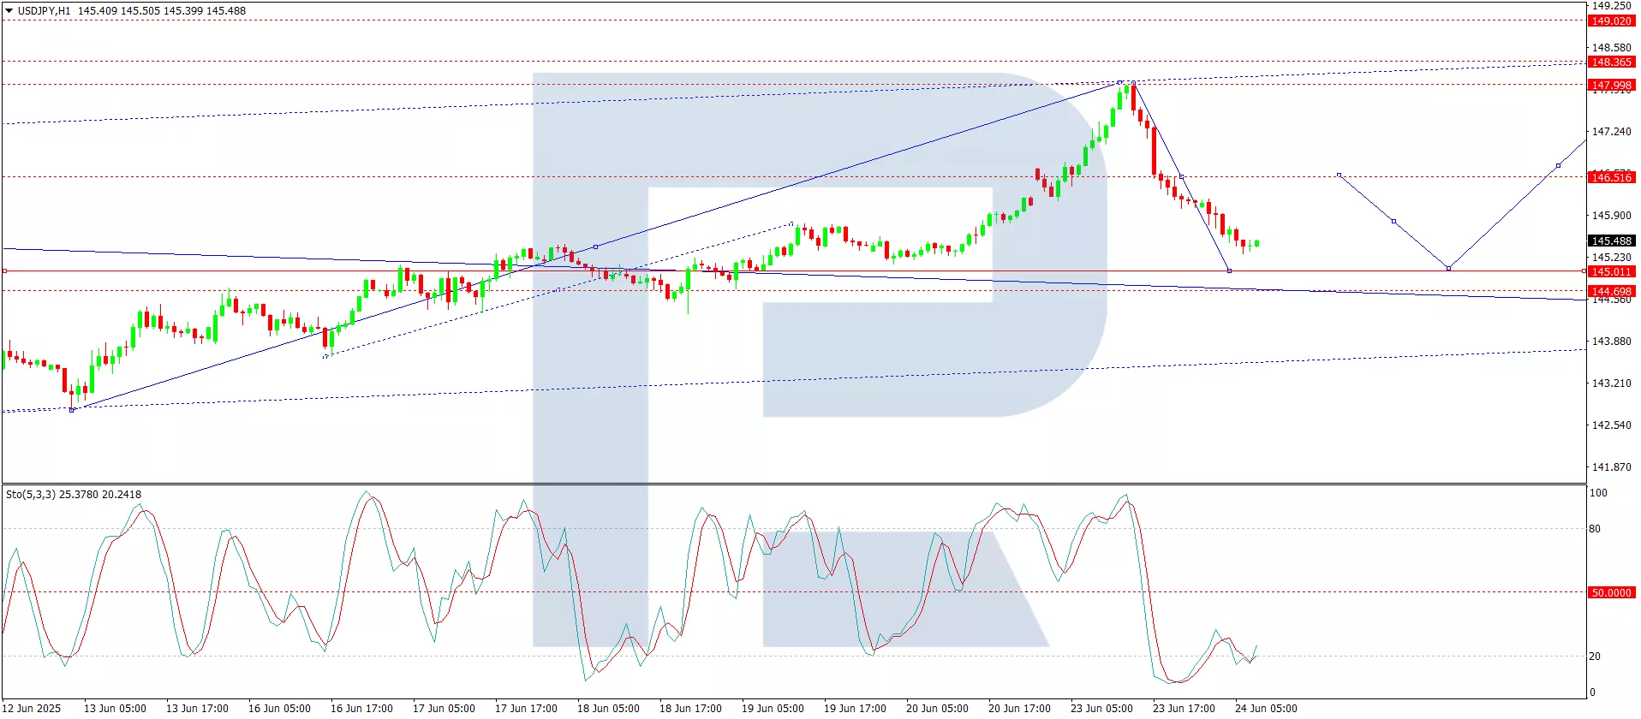Click the 147.998 resistance level label
Image resolution: width=1641 pixels, height=719 pixels.
coord(1611,85)
